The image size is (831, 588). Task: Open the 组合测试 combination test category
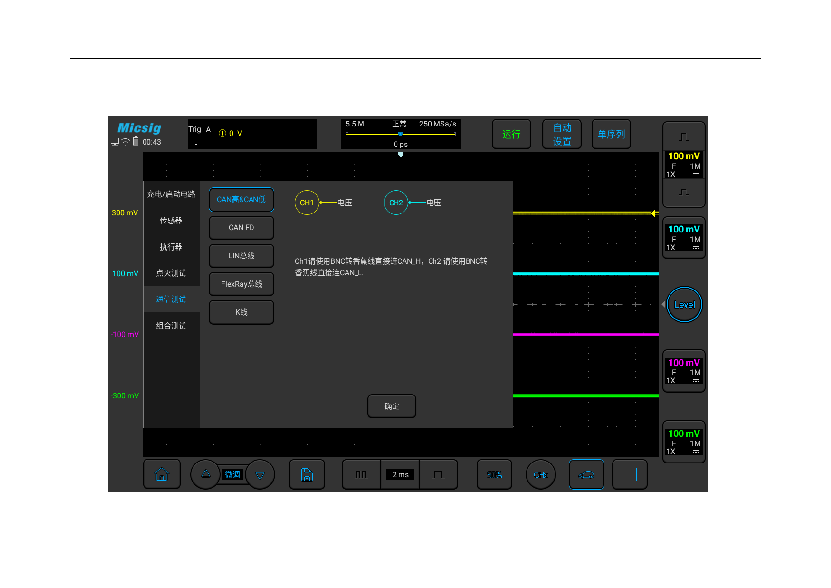coord(171,326)
